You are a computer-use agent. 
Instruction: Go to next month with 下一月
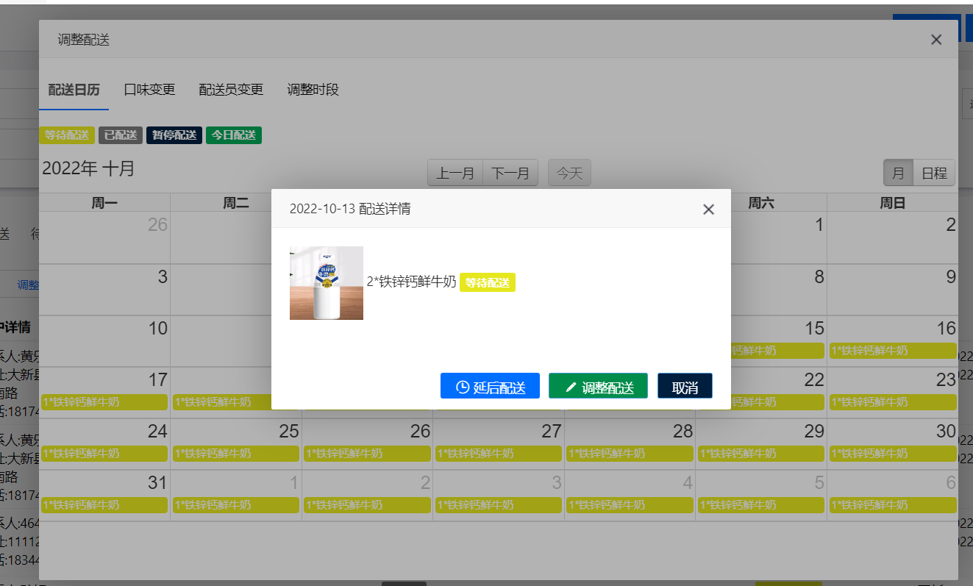point(510,174)
